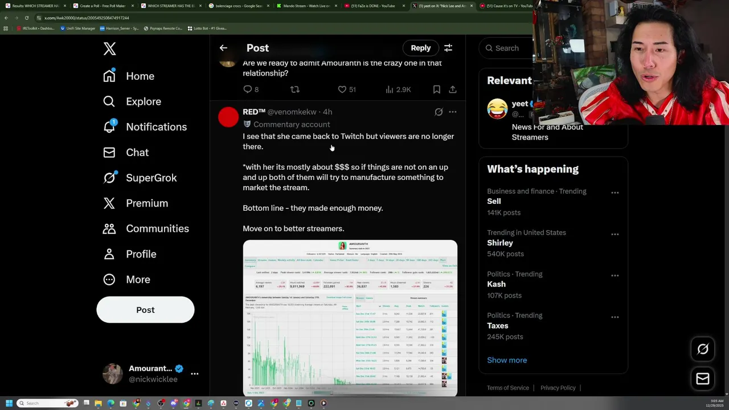Click the Search field on X
The width and height of the screenshot is (729, 410).
point(507,48)
